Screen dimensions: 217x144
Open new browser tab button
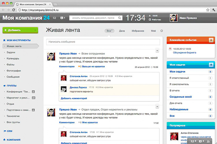(x=55, y=4)
